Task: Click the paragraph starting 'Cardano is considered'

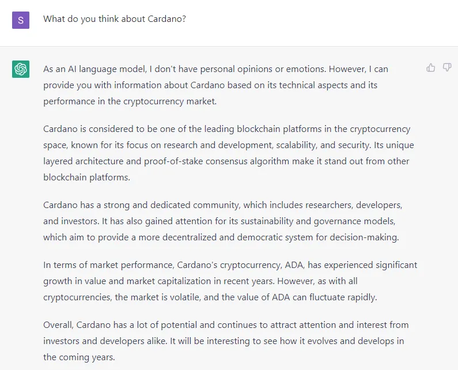Action: (228, 153)
